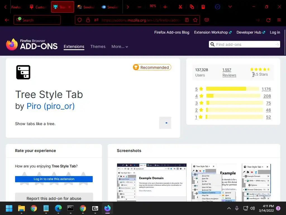286x215 pixels.
Task: Click the 4.5 Stars rating
Action: (260, 74)
